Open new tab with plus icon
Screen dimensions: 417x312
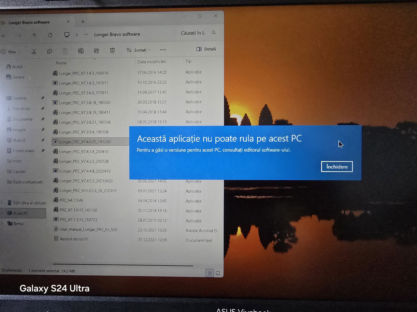[83, 21]
